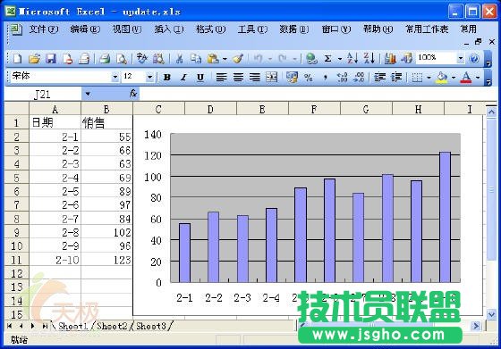
Task: Save the workbook with the floppy disk icon
Action: pos(51,59)
